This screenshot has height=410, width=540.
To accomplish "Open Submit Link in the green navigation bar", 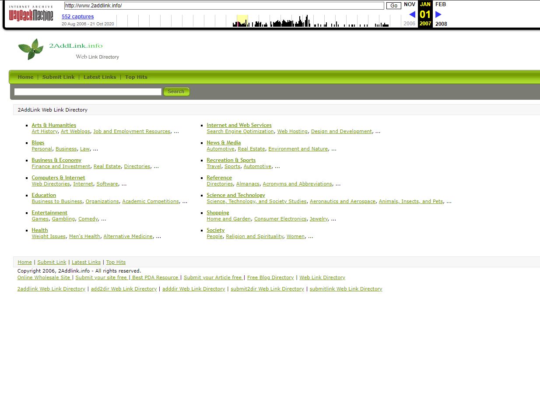I will pyautogui.click(x=58, y=77).
